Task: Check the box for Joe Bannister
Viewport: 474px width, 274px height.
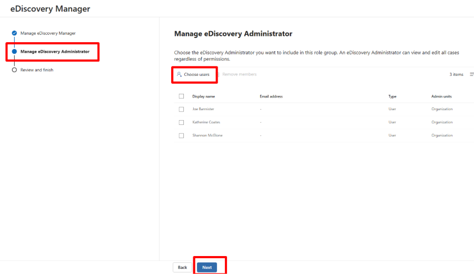Action: tap(181, 109)
